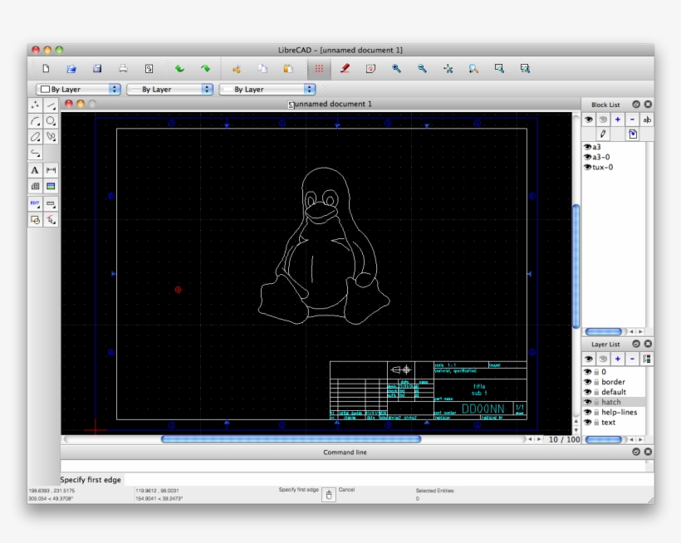Paste from clipboard
The height and width of the screenshot is (543, 681).
288,69
